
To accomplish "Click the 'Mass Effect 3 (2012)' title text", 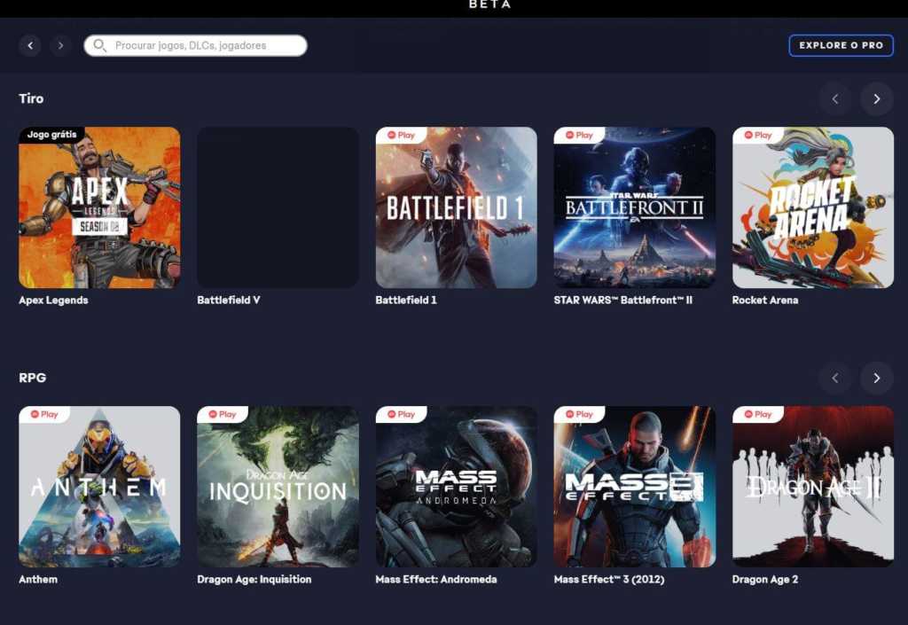I will 609,579.
